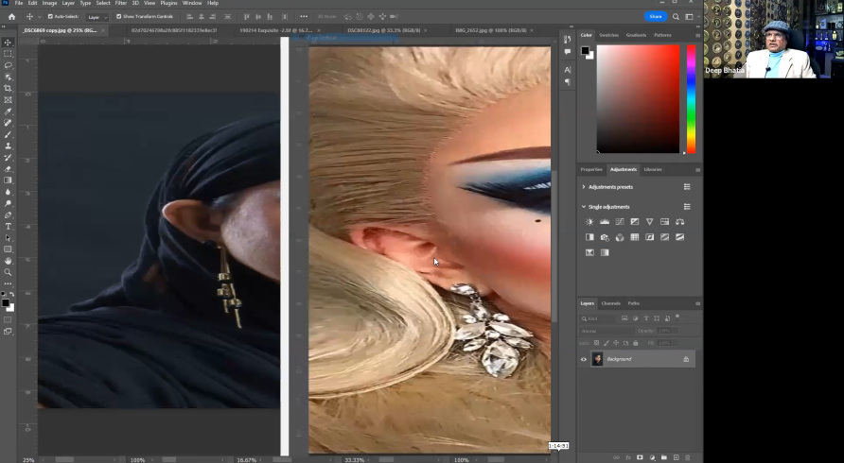Expand the Adjustments presets section
This screenshot has height=463, width=844.
pos(584,187)
